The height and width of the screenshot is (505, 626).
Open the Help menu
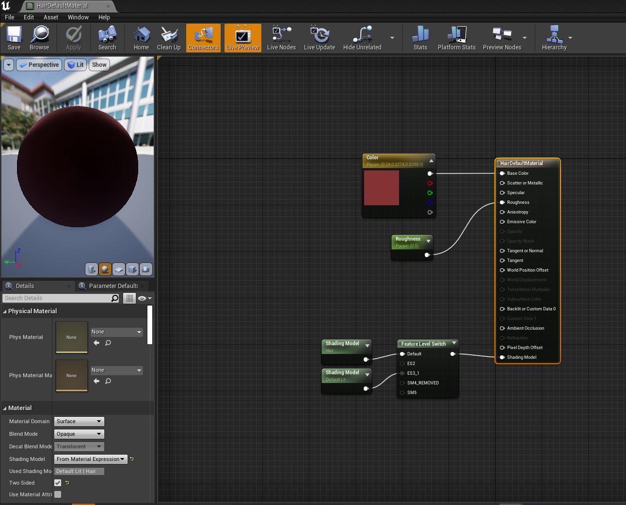(104, 17)
